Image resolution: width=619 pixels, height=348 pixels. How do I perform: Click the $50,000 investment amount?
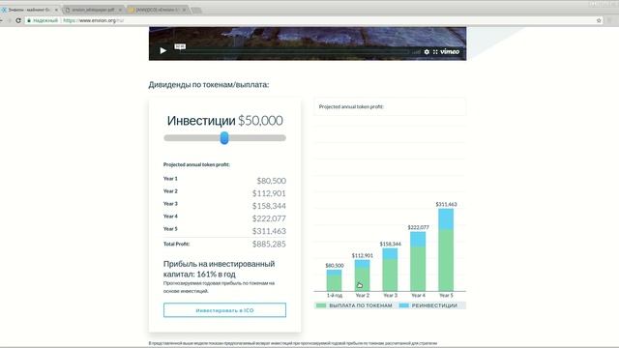pos(260,121)
